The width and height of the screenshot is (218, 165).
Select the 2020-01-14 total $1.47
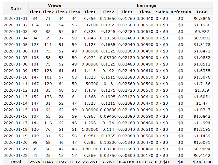click(202, 103)
